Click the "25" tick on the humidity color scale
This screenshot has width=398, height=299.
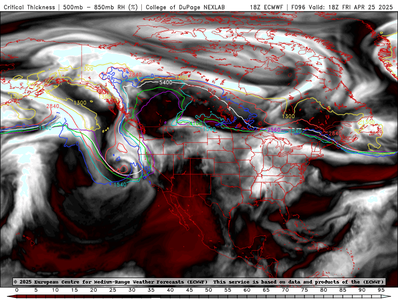(x=113, y=290)
